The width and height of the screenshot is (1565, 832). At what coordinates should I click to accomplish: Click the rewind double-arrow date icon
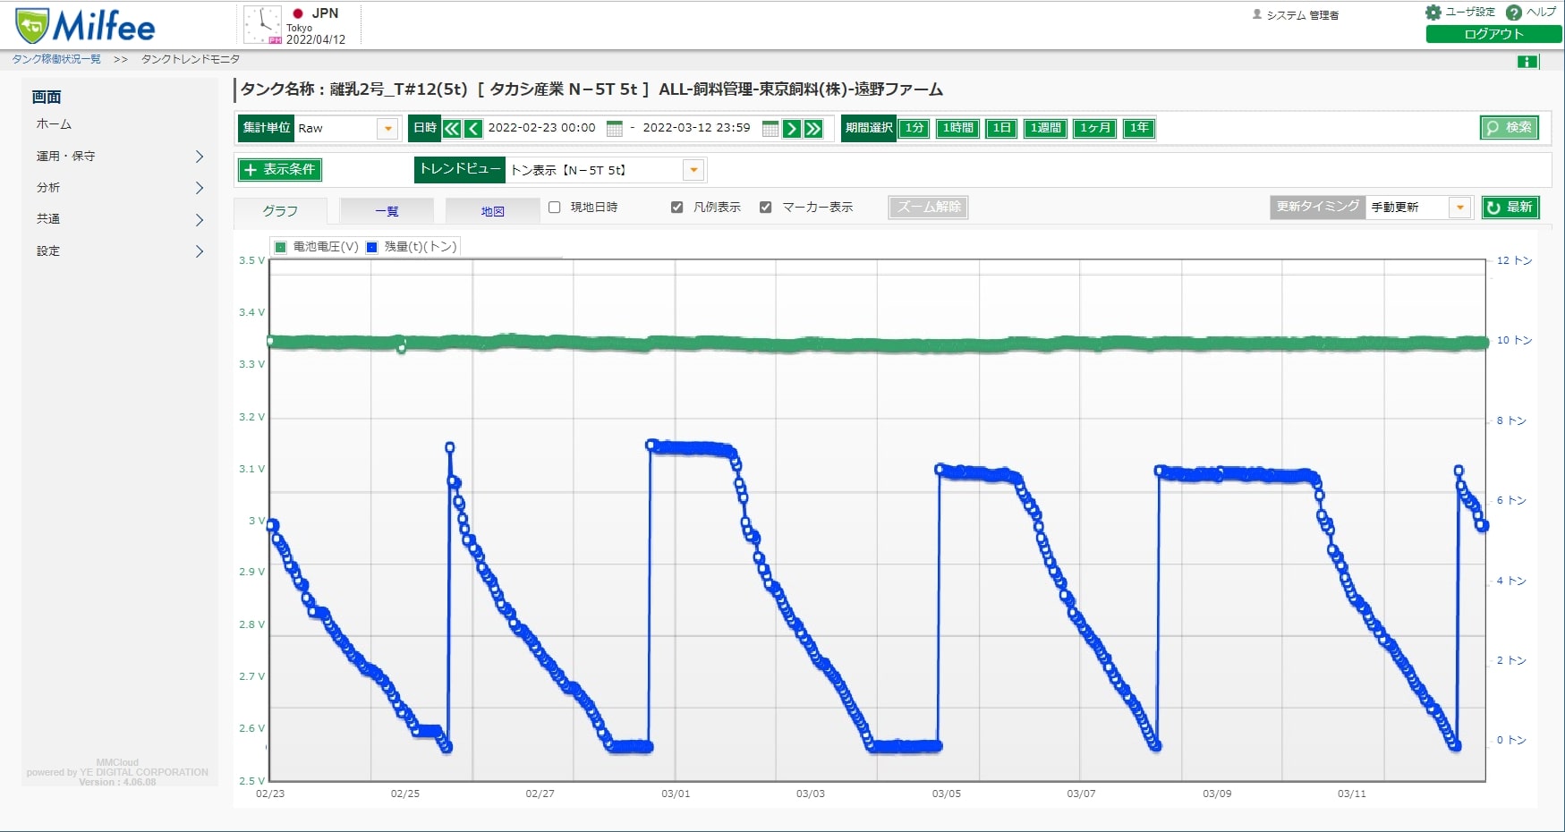click(x=452, y=128)
